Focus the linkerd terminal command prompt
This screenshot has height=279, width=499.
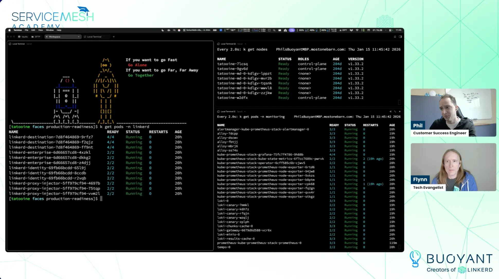tap(101, 199)
